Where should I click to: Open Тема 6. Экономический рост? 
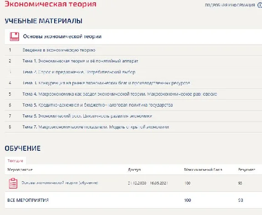[87, 116]
